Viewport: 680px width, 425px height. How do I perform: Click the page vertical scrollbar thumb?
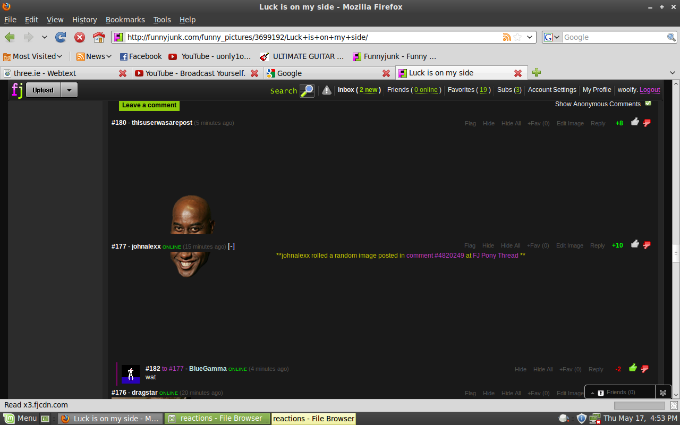(x=676, y=252)
